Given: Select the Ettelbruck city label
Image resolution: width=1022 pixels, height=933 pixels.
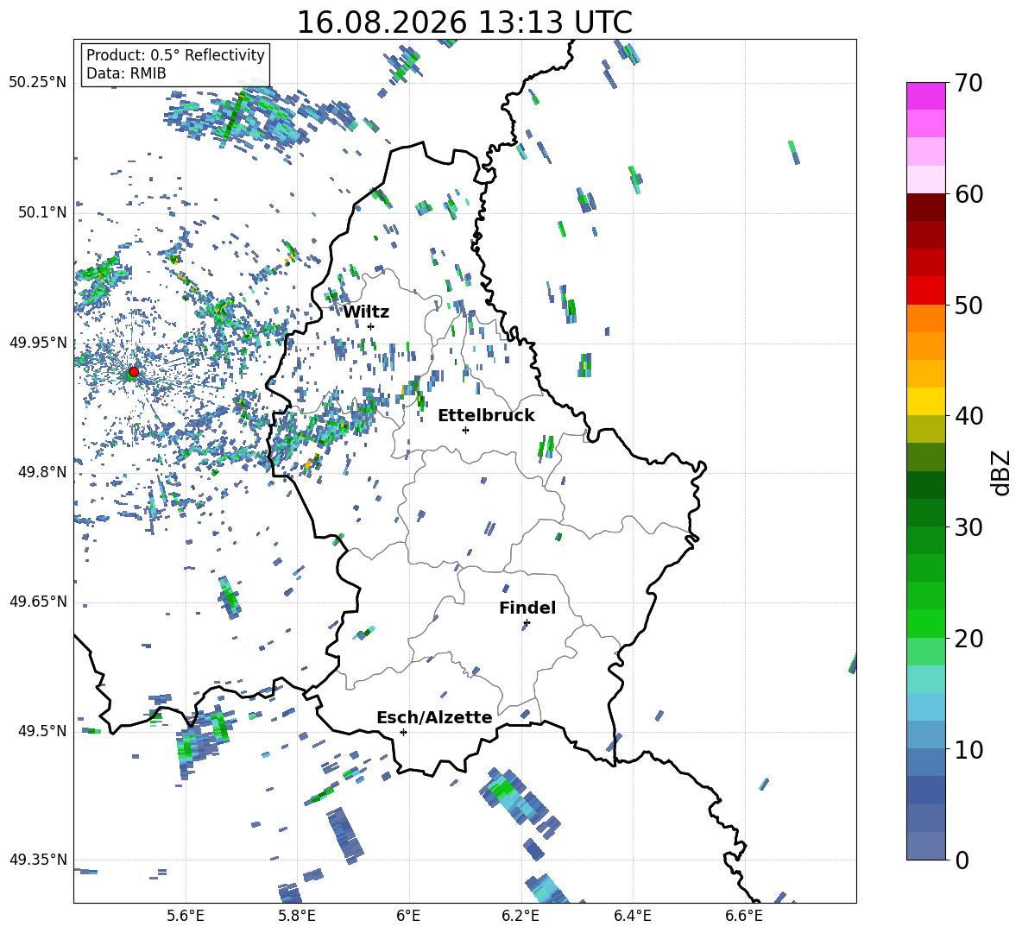Looking at the screenshot, I should click(486, 416).
